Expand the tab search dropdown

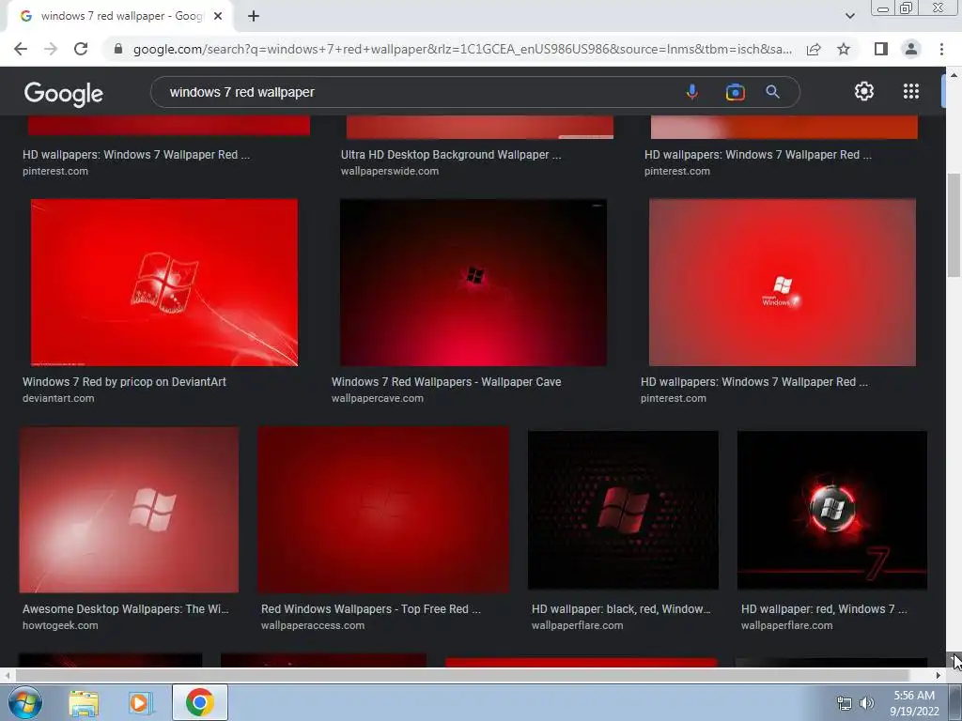coord(849,16)
